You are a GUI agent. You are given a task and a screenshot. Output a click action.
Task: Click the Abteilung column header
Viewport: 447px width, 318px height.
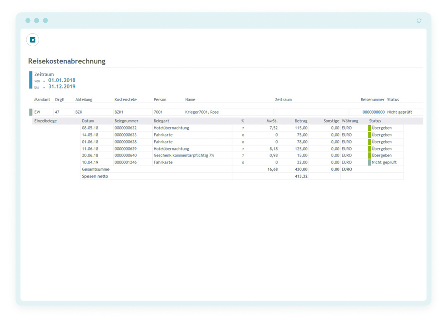point(84,100)
